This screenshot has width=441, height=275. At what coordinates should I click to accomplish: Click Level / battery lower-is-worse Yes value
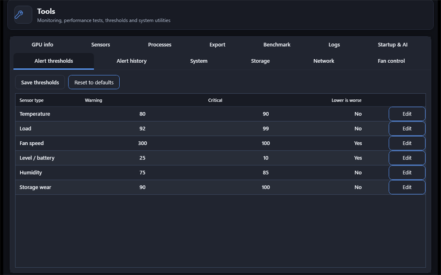[358, 158]
